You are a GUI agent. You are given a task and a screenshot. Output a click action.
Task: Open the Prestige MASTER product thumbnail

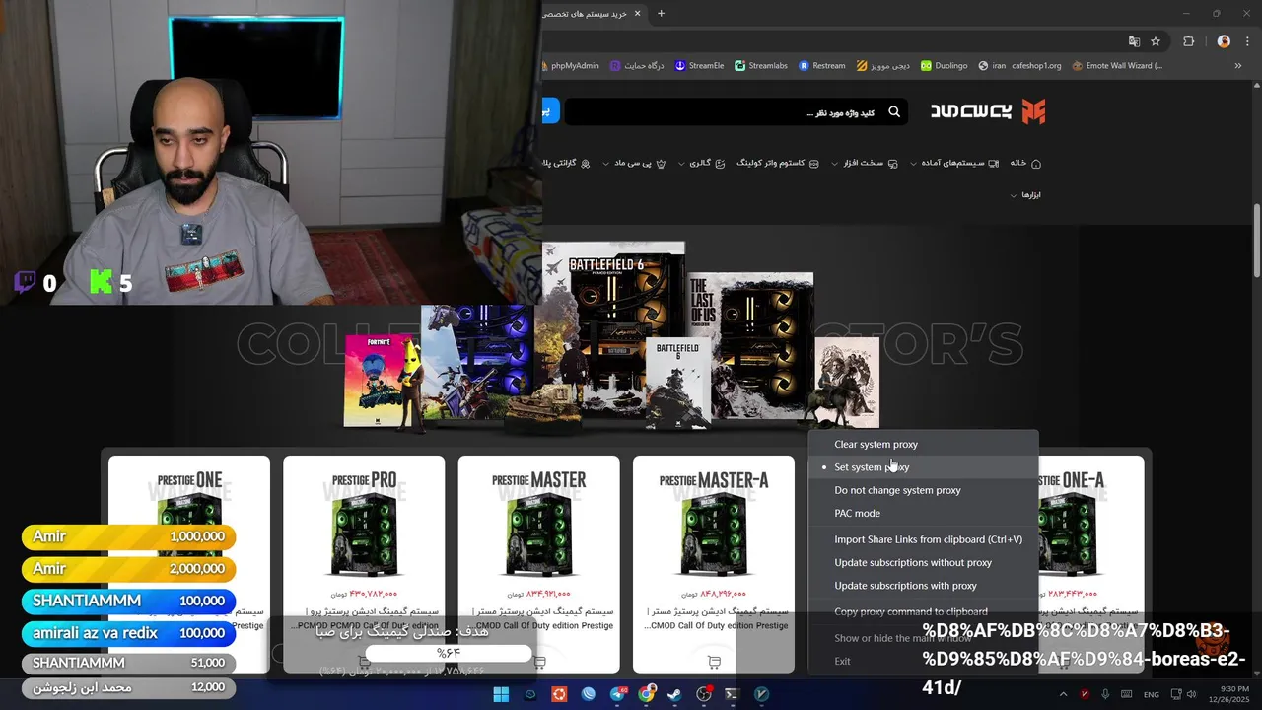[x=539, y=535]
